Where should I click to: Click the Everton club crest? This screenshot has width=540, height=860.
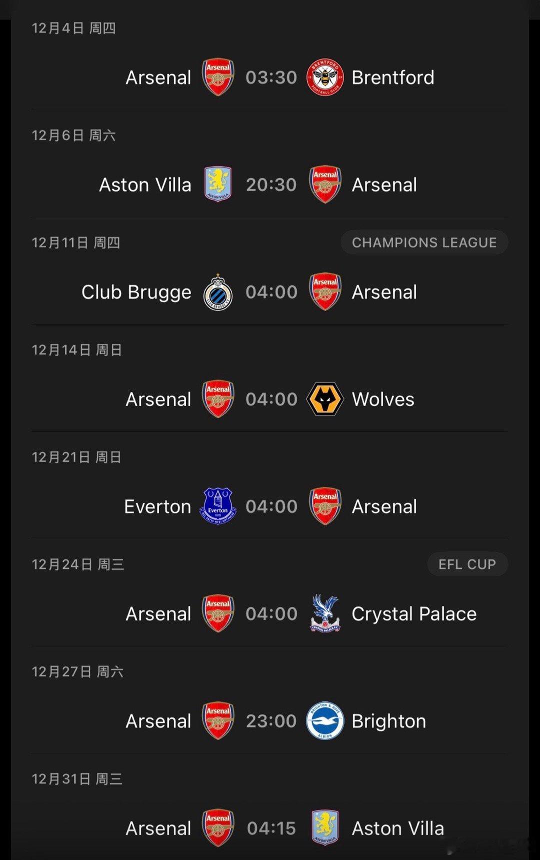click(218, 506)
